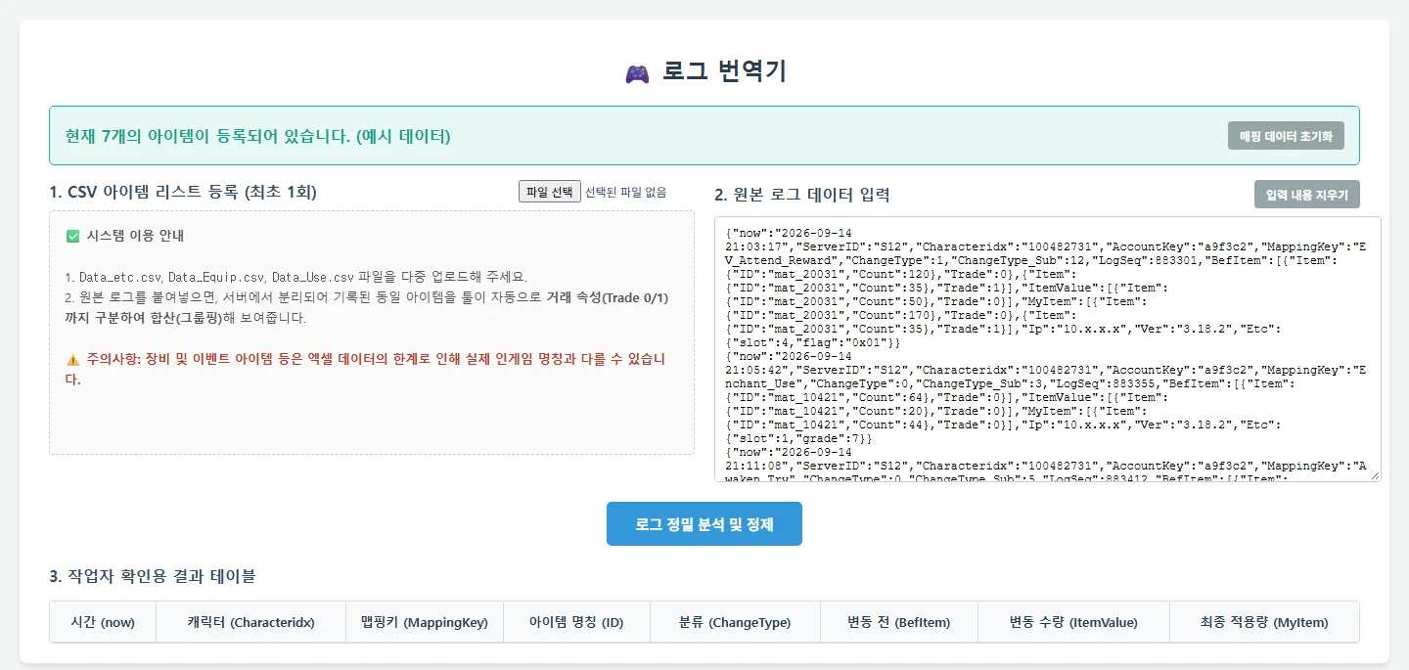Screen dimensions: 1409x670
Task: Click the 선택된 파일 없음 label
Action: tap(626, 192)
